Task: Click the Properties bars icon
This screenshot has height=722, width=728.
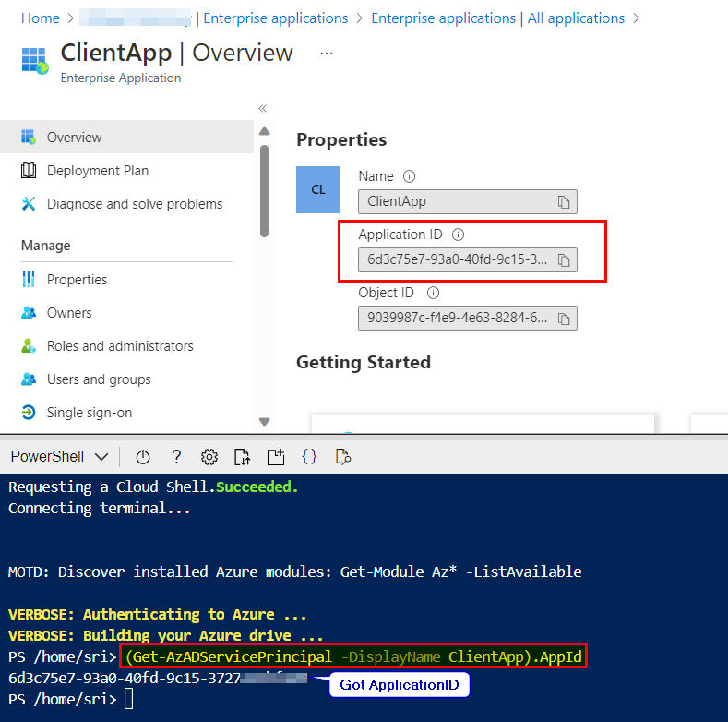Action: coord(29,279)
